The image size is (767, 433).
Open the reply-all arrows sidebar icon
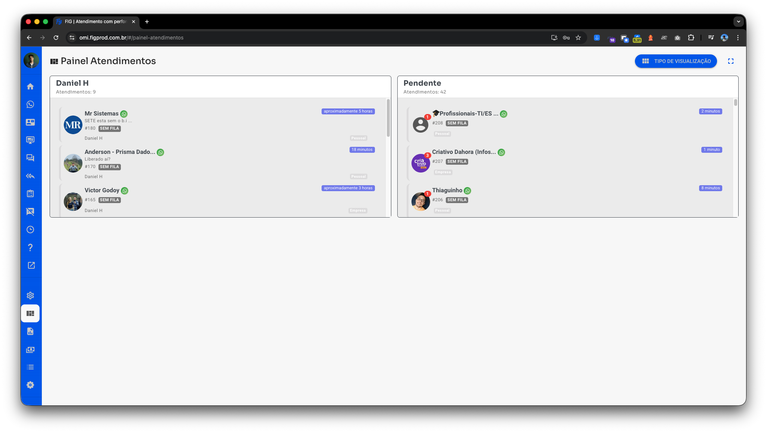(x=31, y=176)
